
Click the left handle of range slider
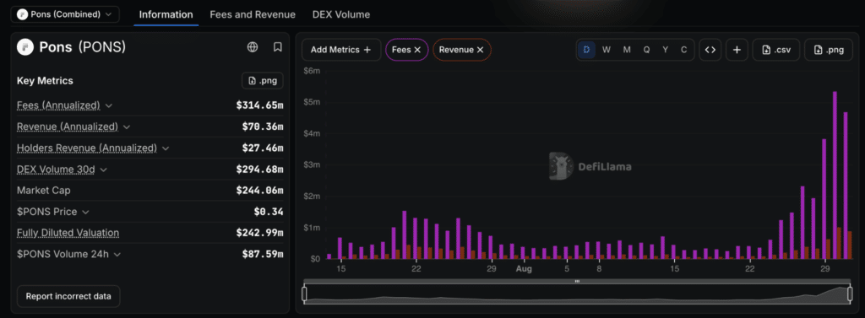pyautogui.click(x=304, y=294)
